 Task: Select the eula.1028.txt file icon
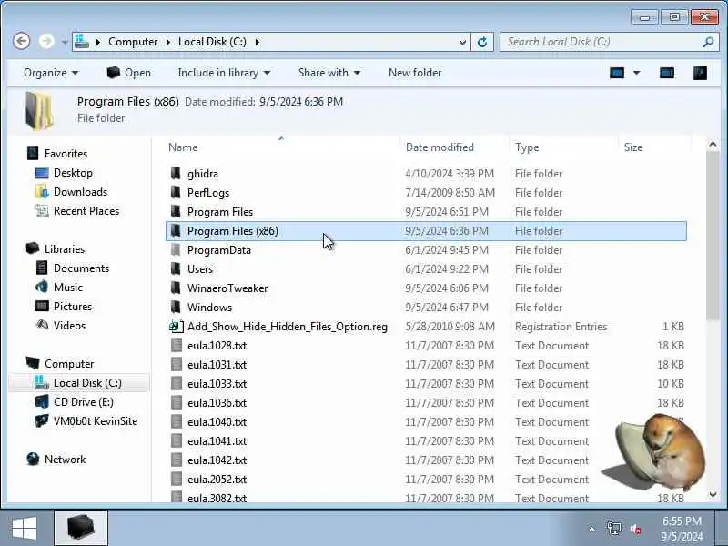(x=176, y=345)
